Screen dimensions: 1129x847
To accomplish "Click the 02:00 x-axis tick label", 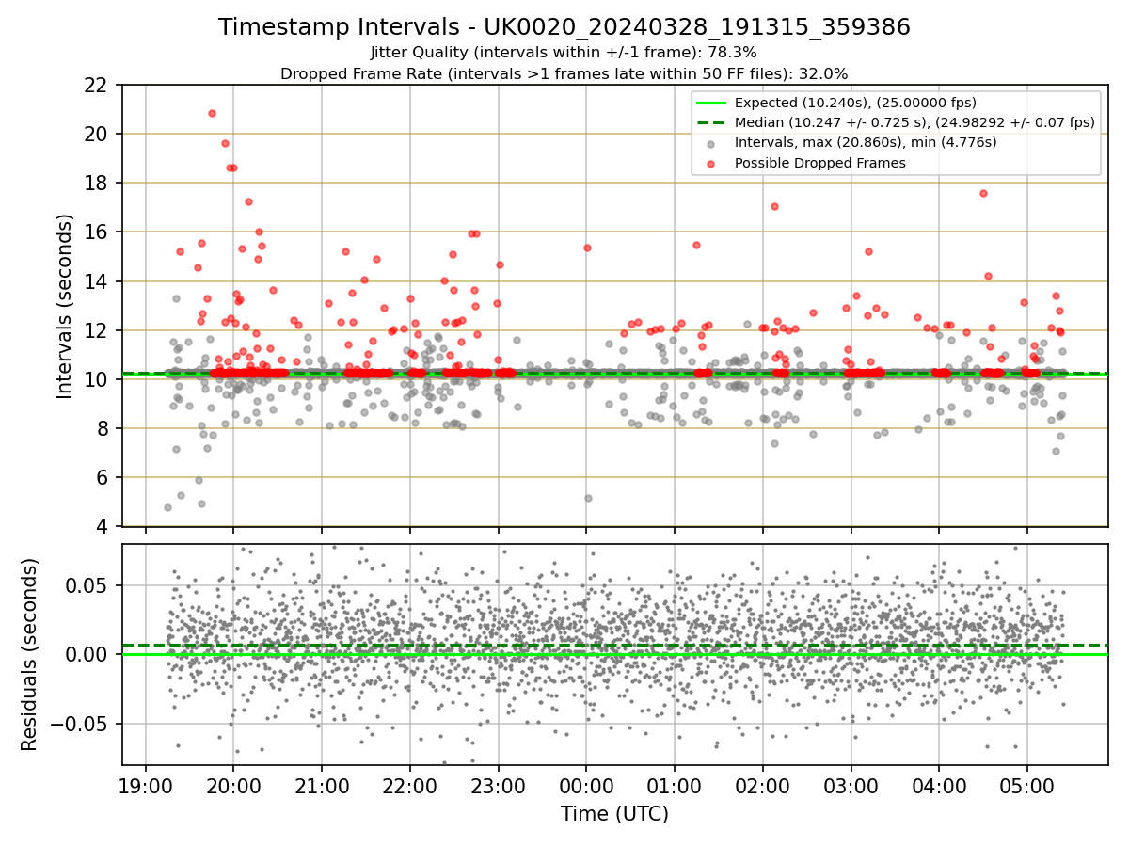I will tap(762, 786).
